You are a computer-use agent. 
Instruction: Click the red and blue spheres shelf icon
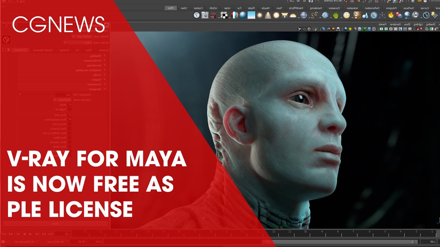pyautogui.click(x=399, y=15)
